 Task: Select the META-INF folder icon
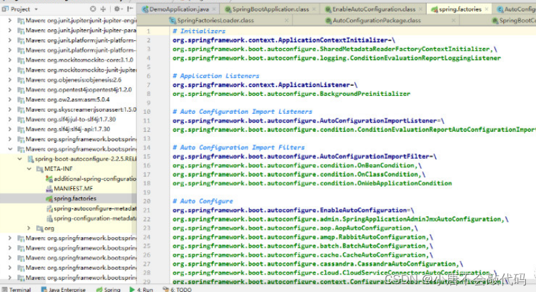[40, 169]
